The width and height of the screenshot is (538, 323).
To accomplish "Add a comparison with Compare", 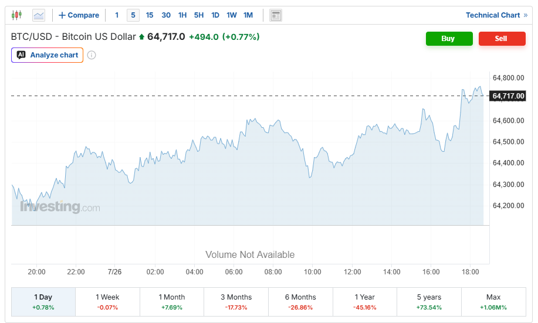I will pyautogui.click(x=79, y=15).
